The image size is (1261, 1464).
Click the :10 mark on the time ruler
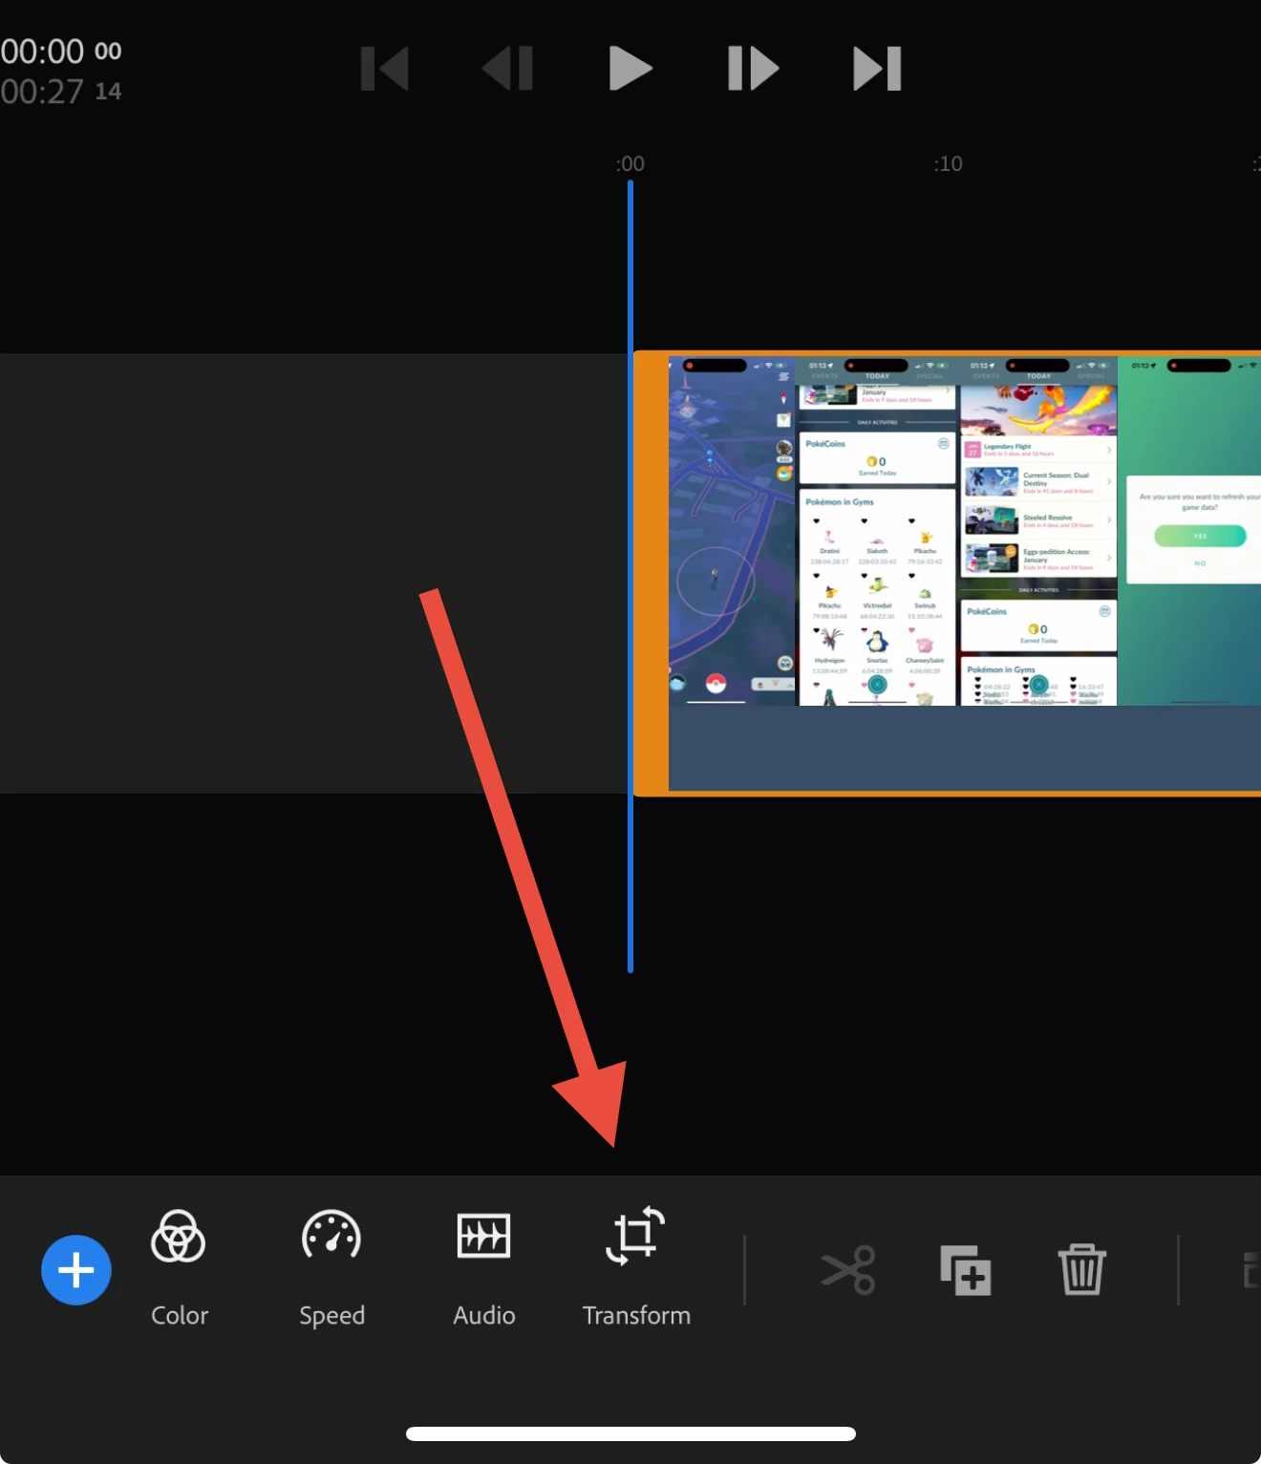(x=948, y=163)
